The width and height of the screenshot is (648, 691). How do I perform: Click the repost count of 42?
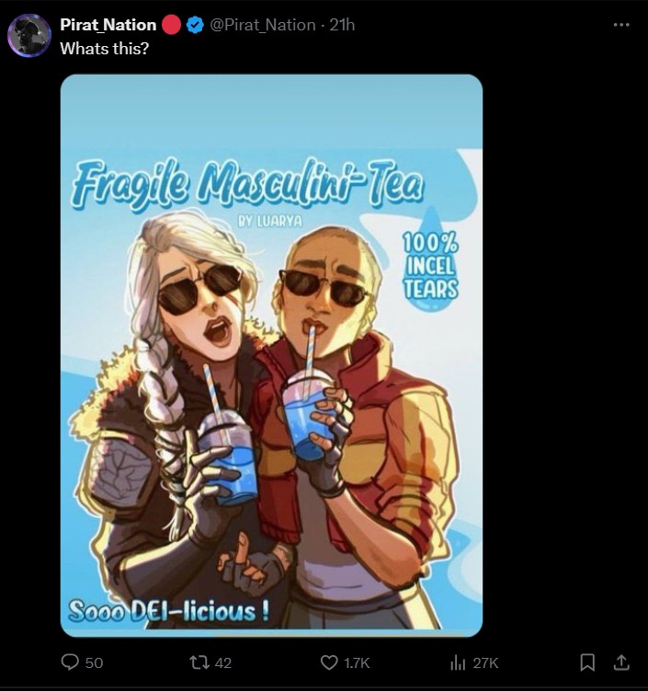click(222, 662)
